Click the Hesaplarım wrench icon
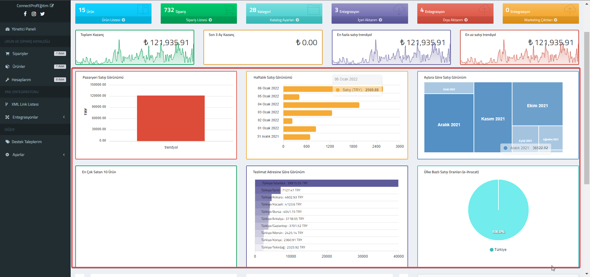 (7, 80)
